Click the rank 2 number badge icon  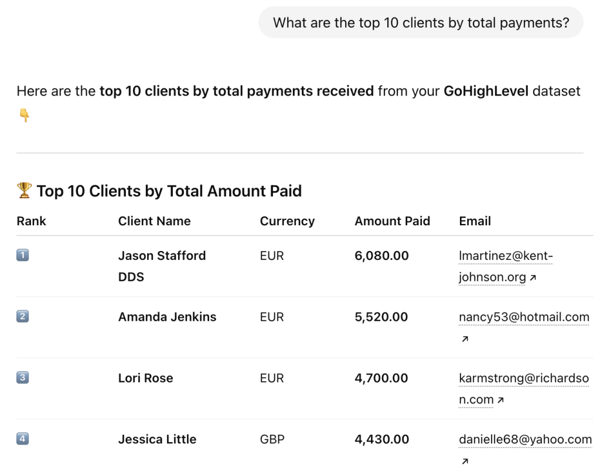pyautogui.click(x=23, y=317)
